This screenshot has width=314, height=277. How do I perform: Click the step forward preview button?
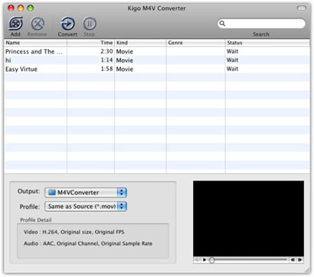click(x=300, y=260)
